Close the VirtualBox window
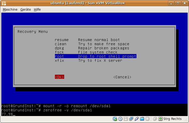189x123 pixels. [x=185, y=3]
